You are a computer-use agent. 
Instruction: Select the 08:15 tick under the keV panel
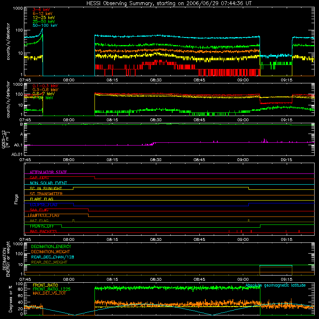click(x=112, y=80)
